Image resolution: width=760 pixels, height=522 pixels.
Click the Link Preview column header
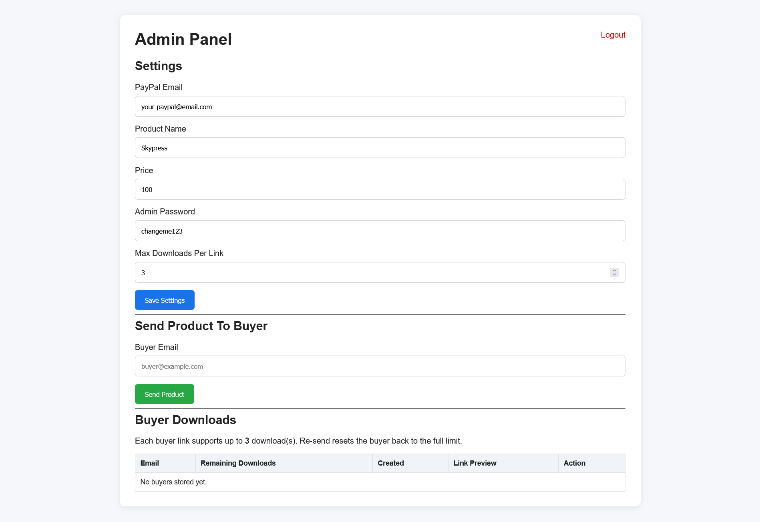tap(474, 463)
